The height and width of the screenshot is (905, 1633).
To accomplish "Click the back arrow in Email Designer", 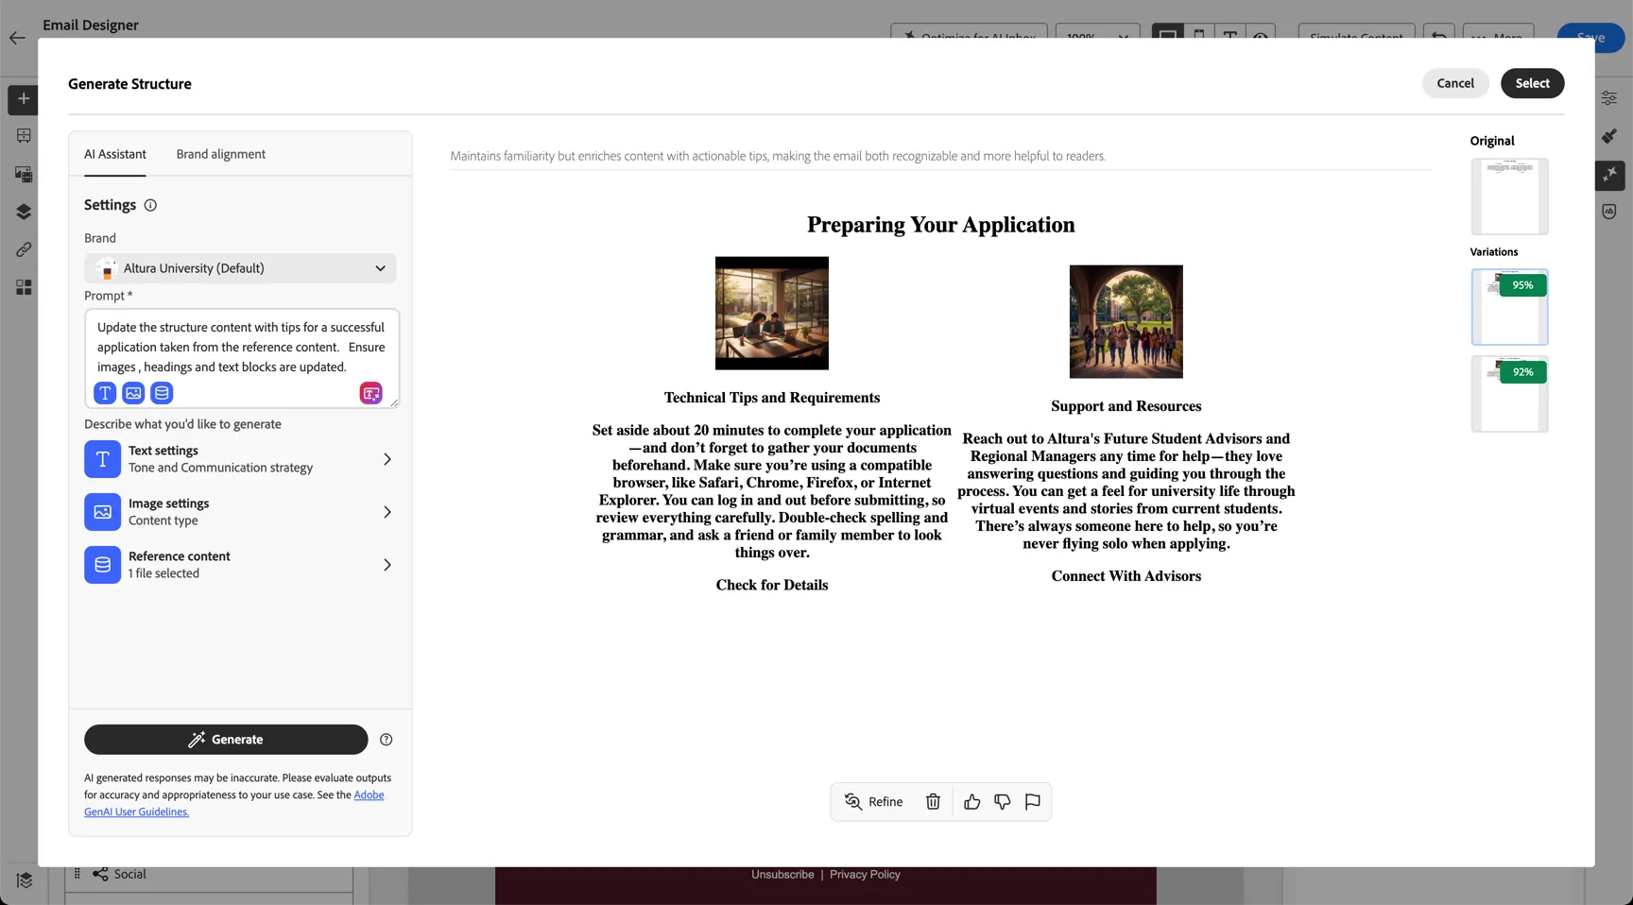I will [17, 38].
